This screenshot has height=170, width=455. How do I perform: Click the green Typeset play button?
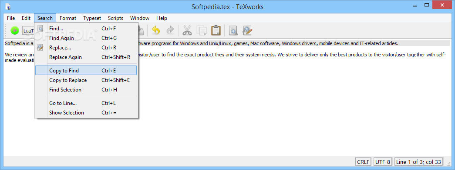coord(14,30)
